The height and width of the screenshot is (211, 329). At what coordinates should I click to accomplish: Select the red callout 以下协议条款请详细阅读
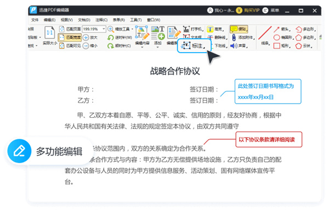[x=269, y=139]
